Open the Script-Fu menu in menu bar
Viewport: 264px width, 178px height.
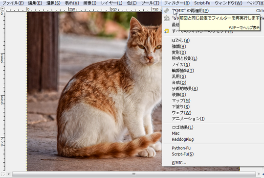coord(202,3)
